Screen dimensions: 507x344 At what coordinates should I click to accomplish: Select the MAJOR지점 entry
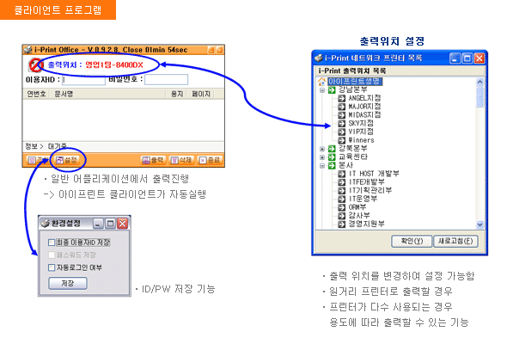364,107
